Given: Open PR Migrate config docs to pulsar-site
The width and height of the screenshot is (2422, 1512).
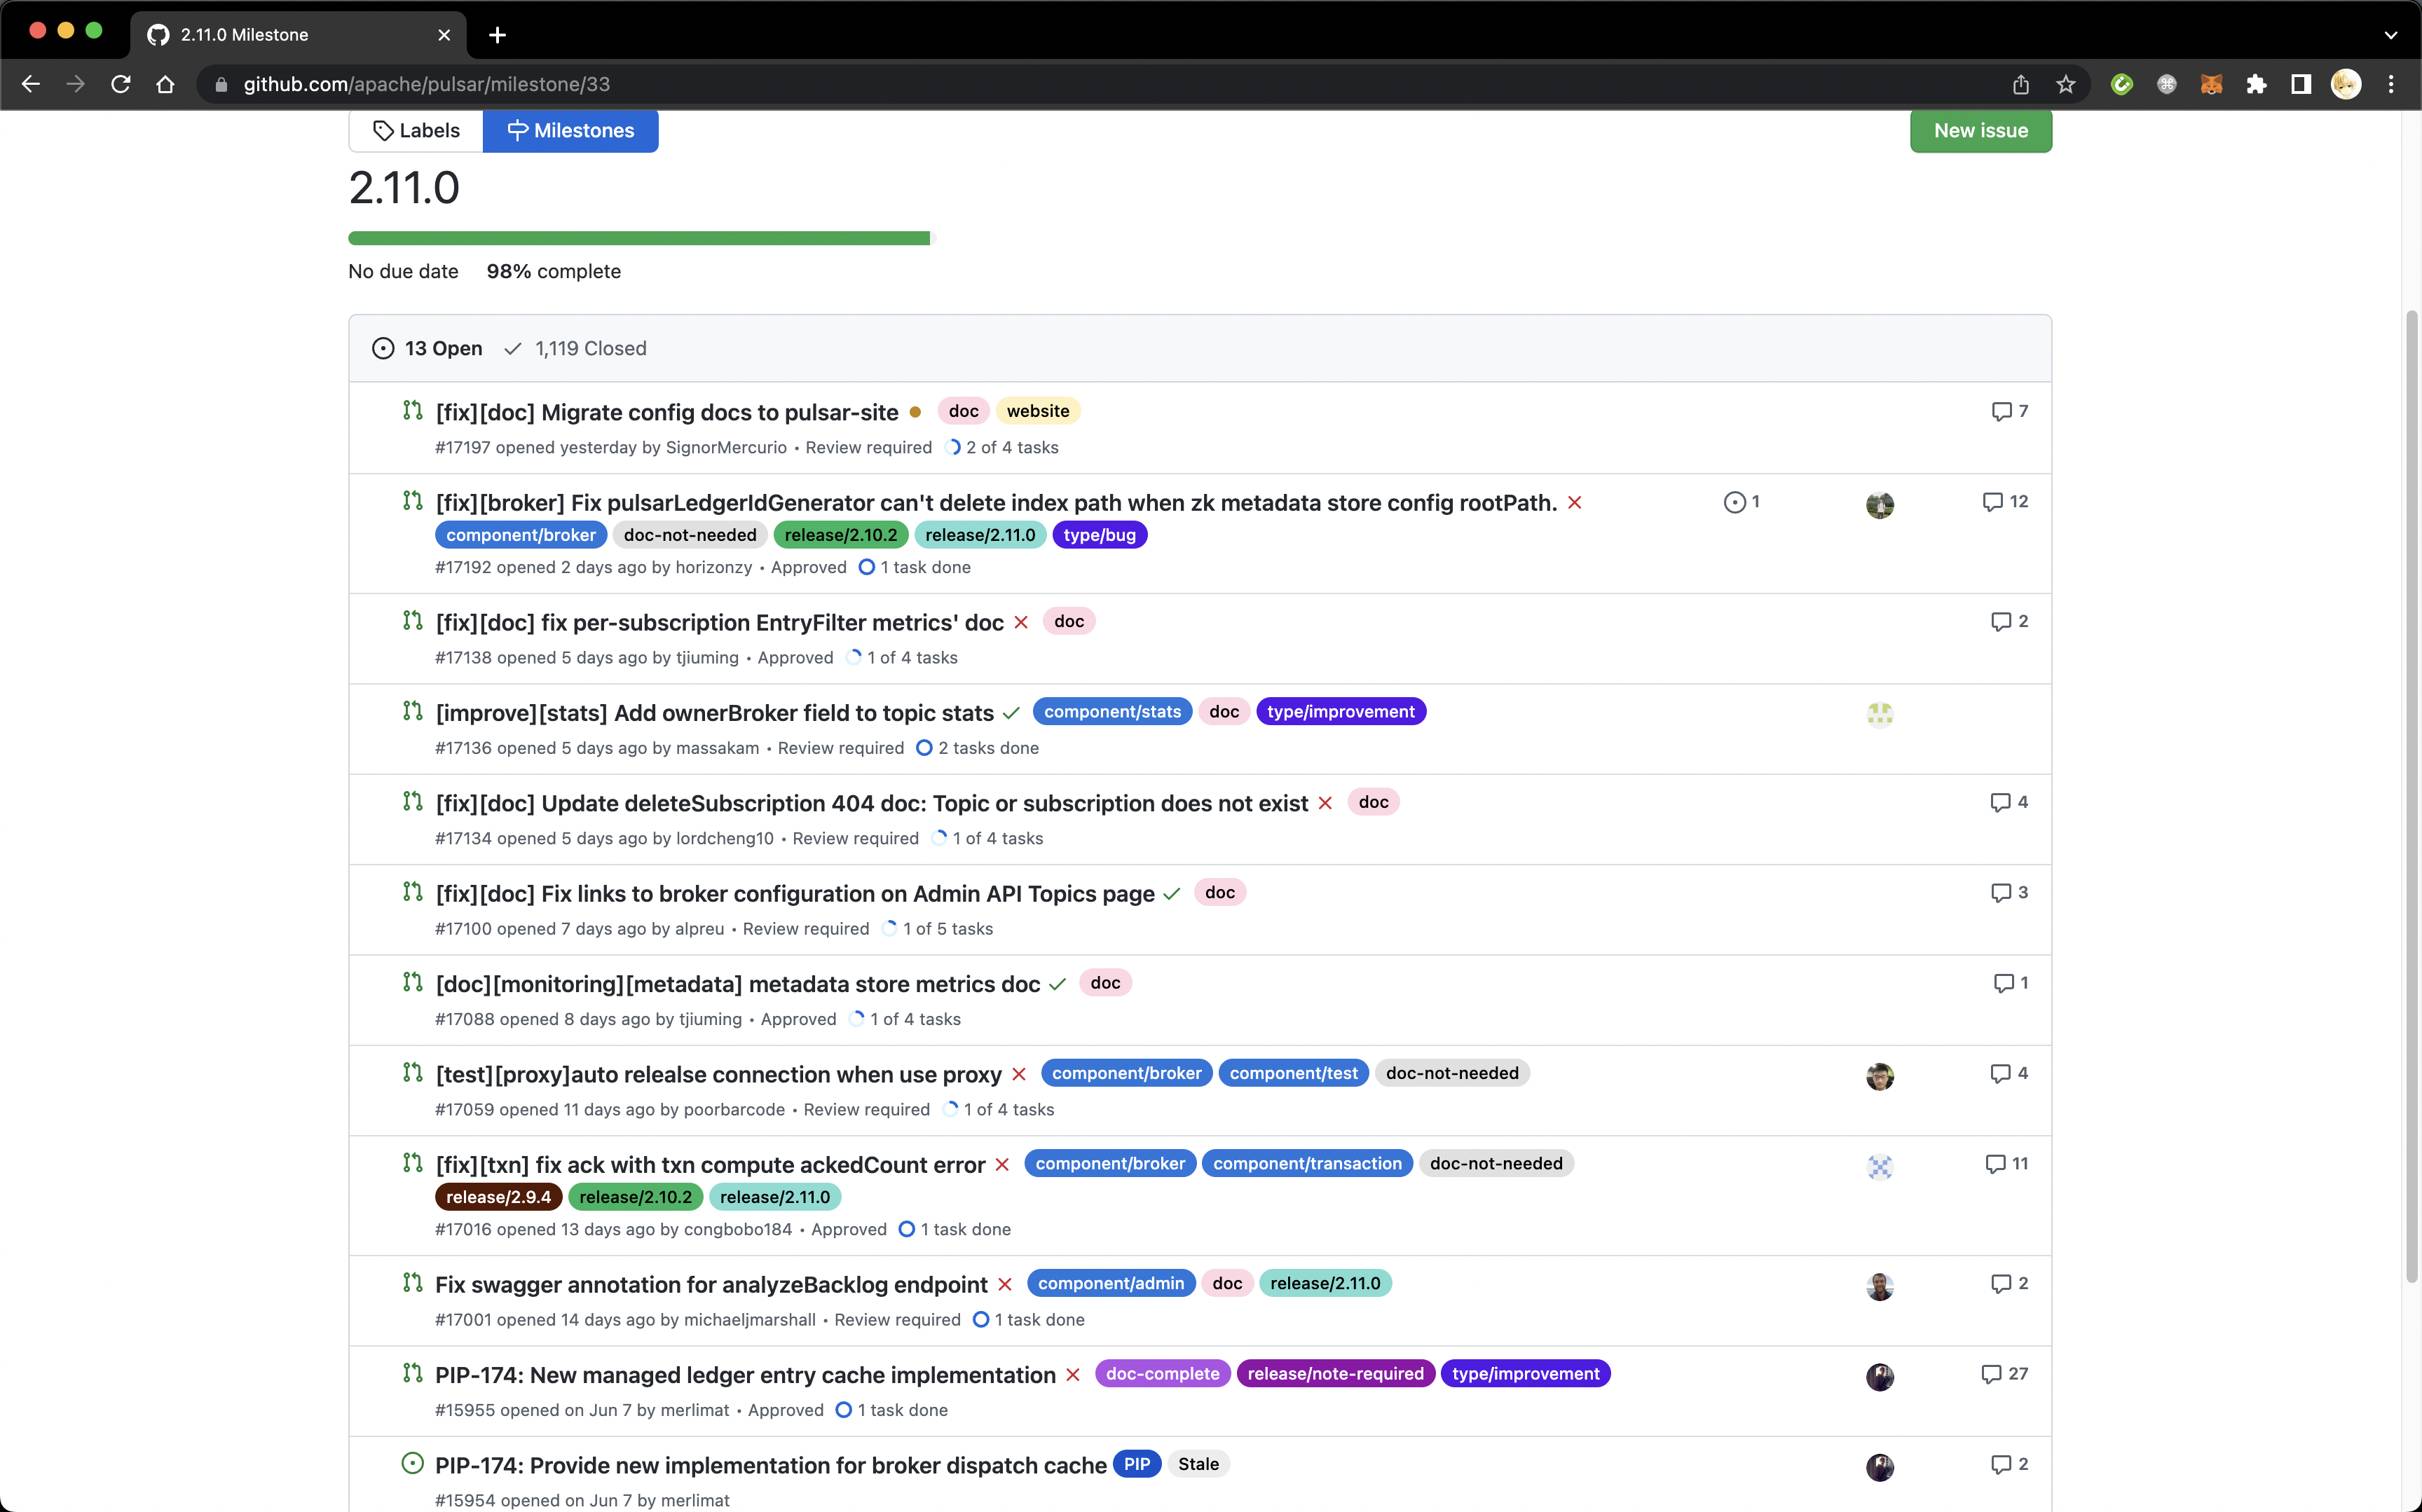Looking at the screenshot, I should click(667, 412).
